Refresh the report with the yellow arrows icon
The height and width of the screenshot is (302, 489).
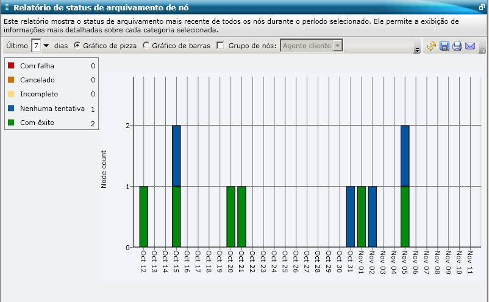pyautogui.click(x=432, y=46)
